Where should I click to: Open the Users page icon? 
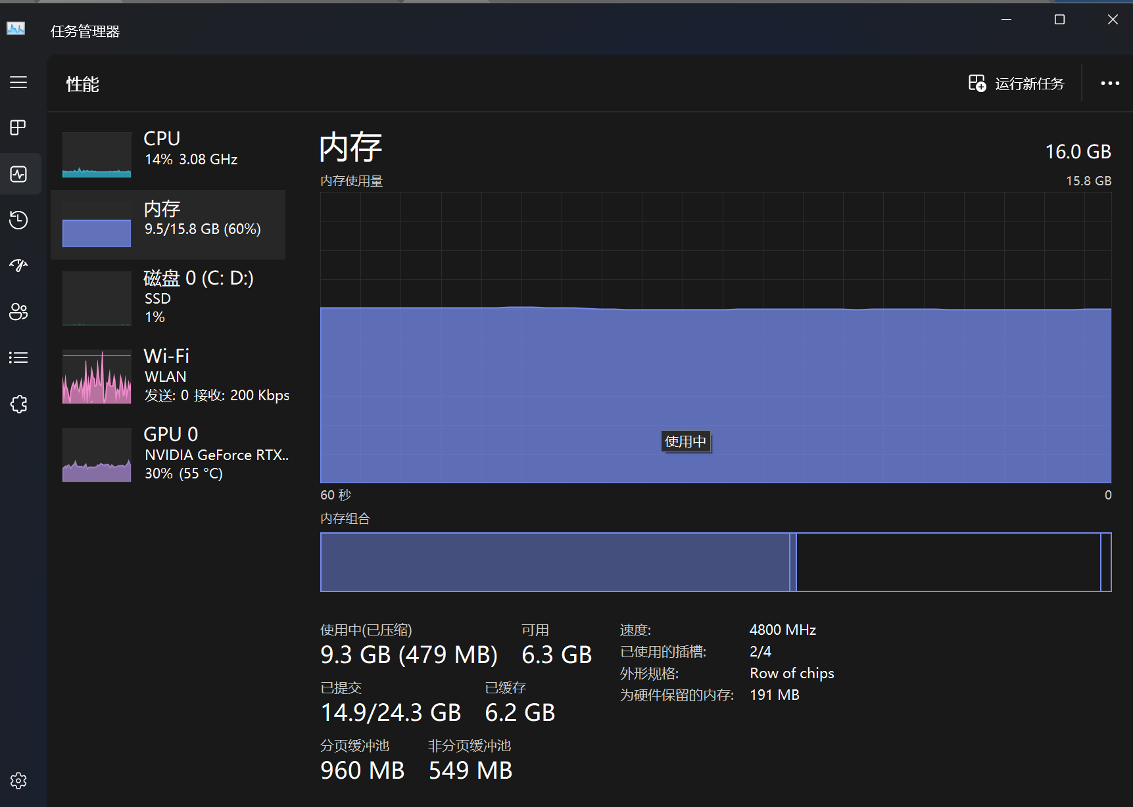point(18,311)
